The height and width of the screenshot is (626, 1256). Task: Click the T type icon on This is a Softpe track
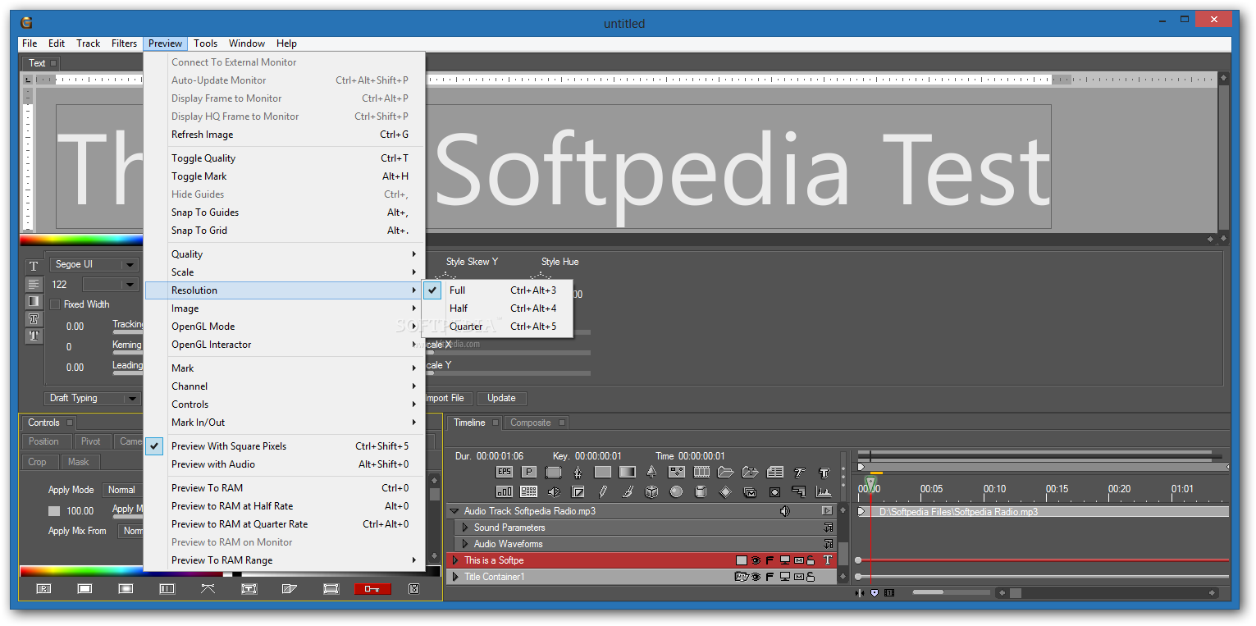[x=828, y=560]
